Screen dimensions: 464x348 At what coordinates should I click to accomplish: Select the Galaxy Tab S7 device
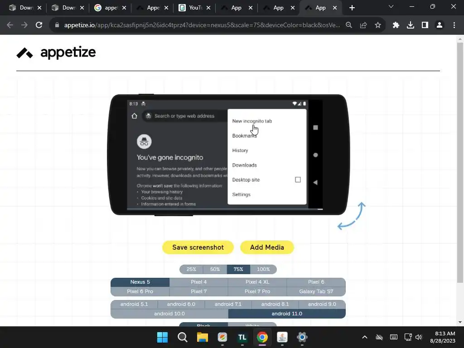coord(316,291)
